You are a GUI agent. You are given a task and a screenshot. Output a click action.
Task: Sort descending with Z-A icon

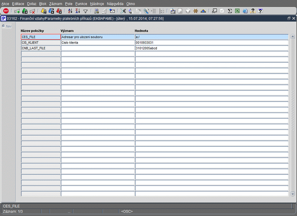[x=78, y=11]
